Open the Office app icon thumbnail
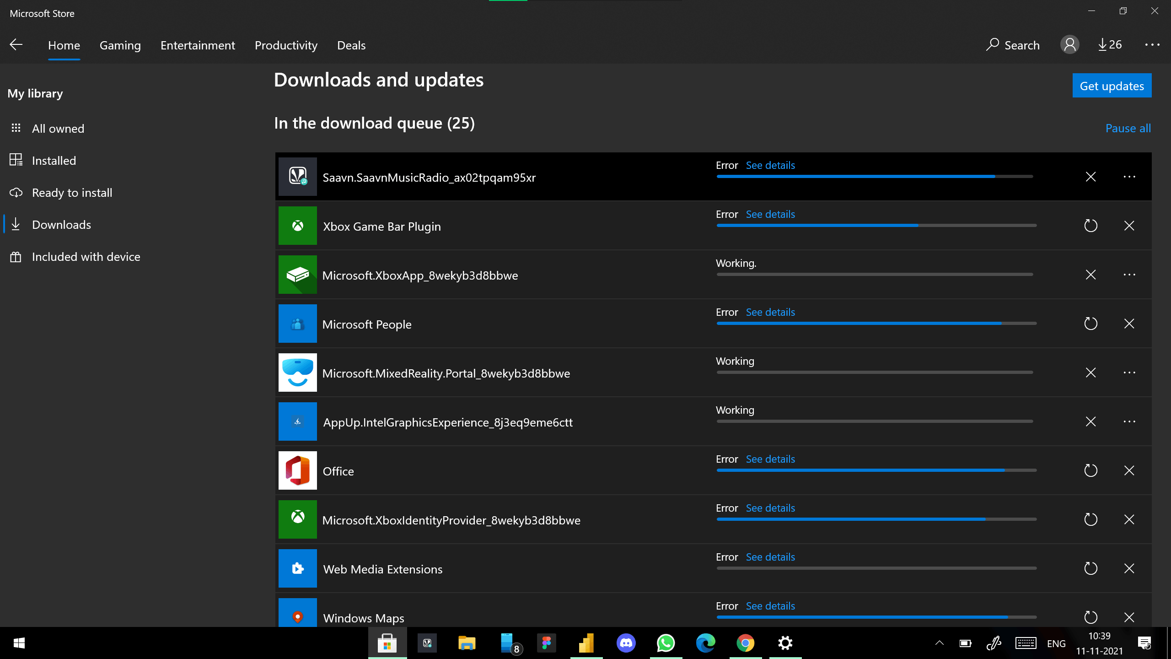 tap(297, 470)
